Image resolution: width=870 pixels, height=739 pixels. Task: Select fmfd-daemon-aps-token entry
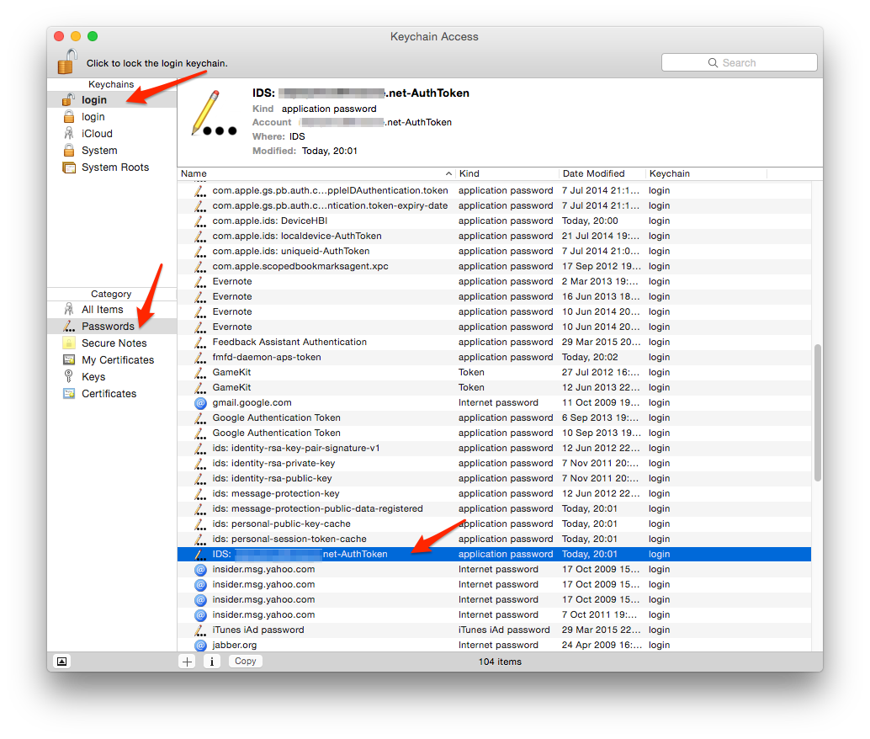pos(494,357)
